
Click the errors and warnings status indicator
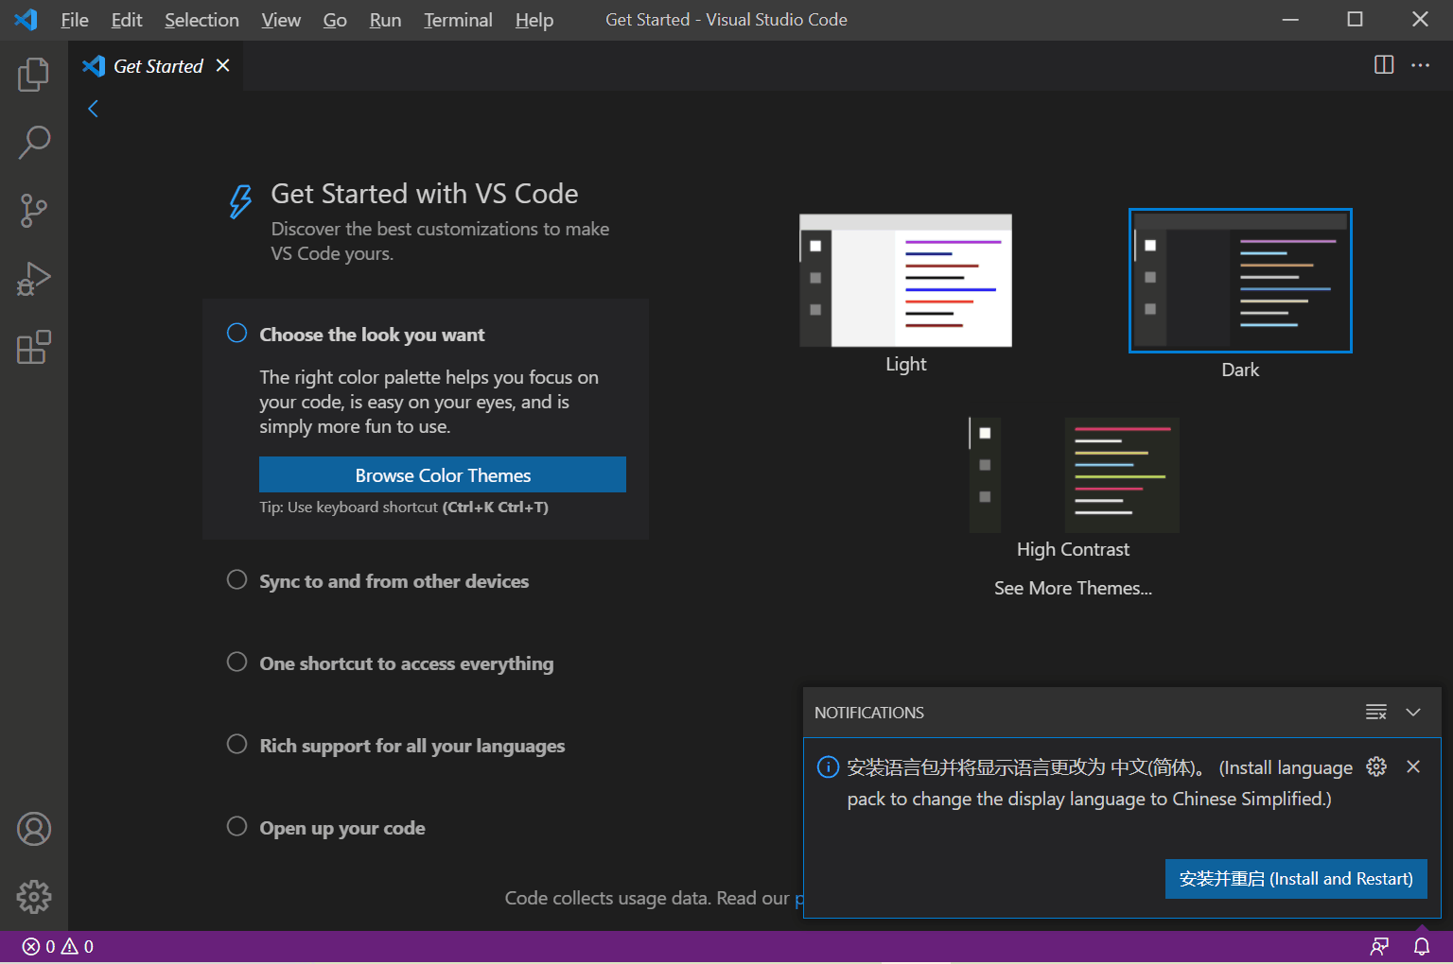58,946
